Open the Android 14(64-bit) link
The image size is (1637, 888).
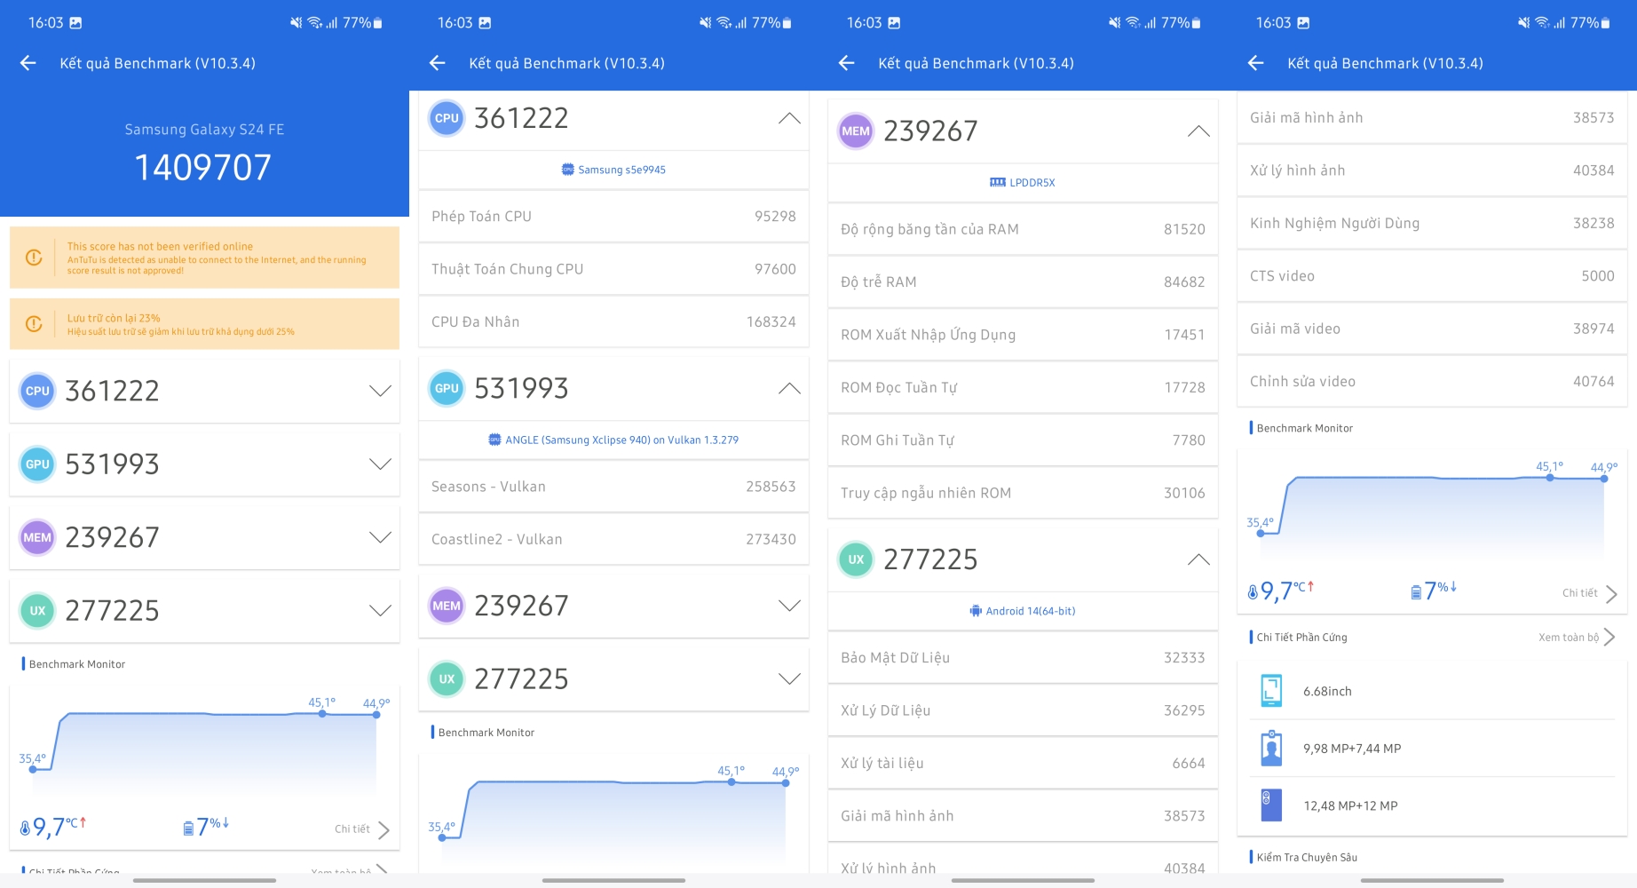click(1023, 611)
